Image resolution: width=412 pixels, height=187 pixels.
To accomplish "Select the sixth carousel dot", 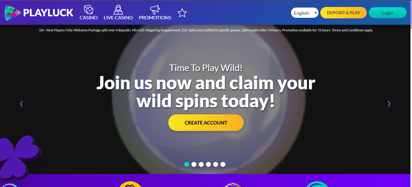I will 223,164.
